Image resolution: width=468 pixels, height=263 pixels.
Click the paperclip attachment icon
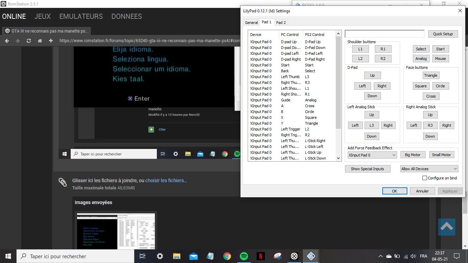62,182
